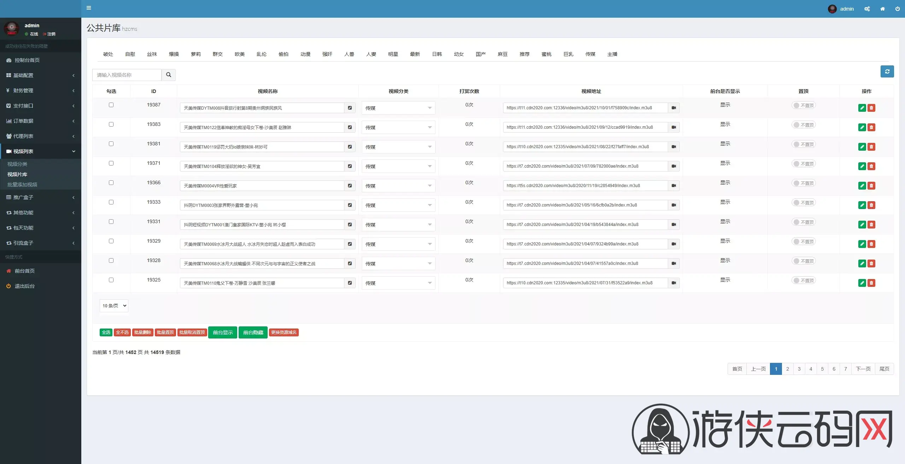The width and height of the screenshot is (905, 464).
Task: Expand 支付接口 in the sidebar
Action: tap(40, 106)
